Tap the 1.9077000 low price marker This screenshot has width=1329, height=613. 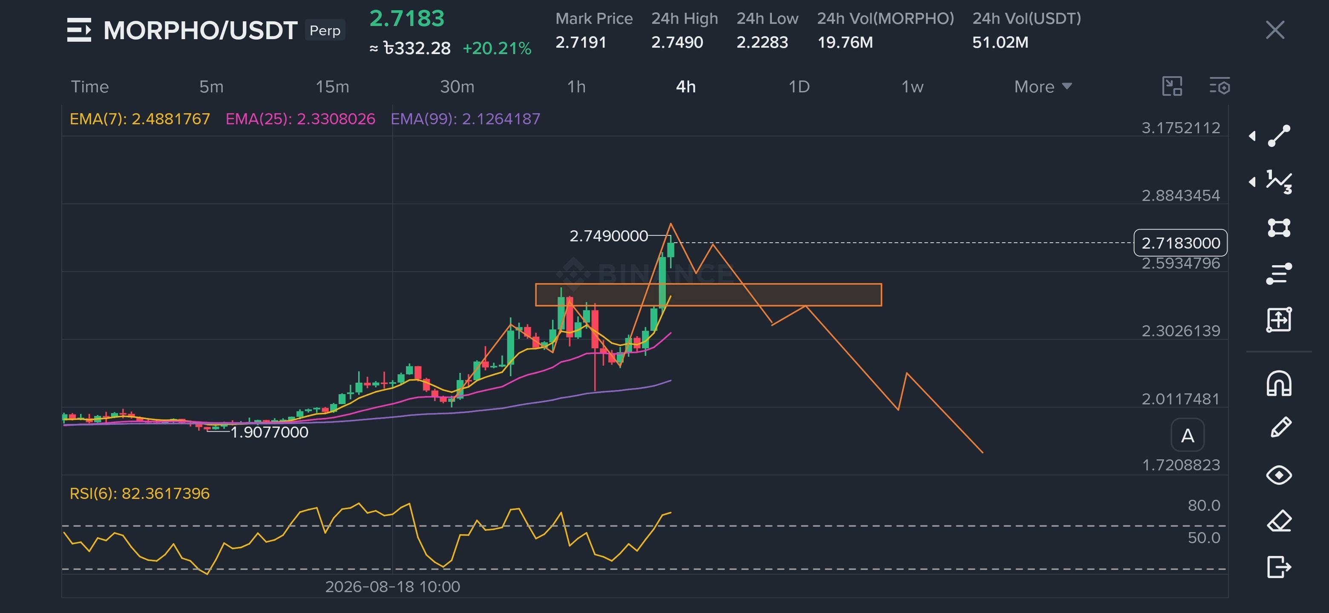click(269, 432)
